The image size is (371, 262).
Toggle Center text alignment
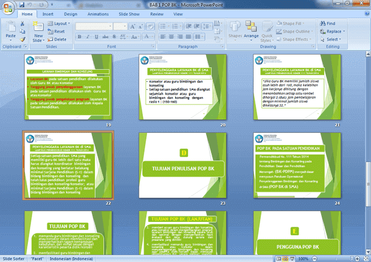pyautogui.click(x=172, y=36)
